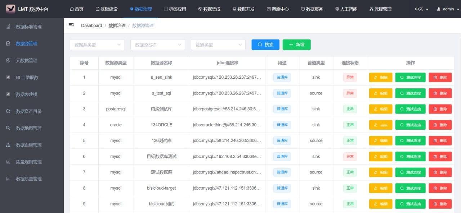
Task: Open the 中文 language dropdown
Action: click(421, 9)
